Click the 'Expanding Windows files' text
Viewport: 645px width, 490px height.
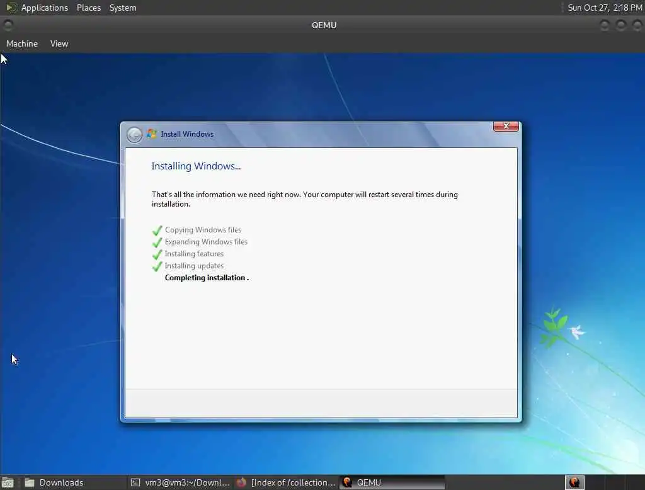tap(206, 241)
